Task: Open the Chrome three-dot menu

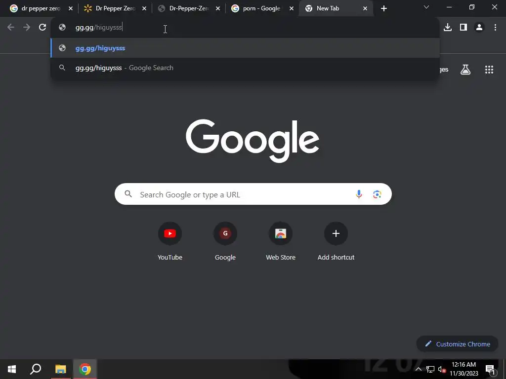Action: pos(495,28)
